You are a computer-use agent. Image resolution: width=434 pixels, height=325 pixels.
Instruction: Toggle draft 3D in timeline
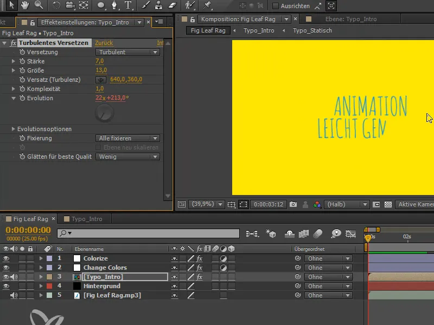pyautogui.click(x=271, y=234)
